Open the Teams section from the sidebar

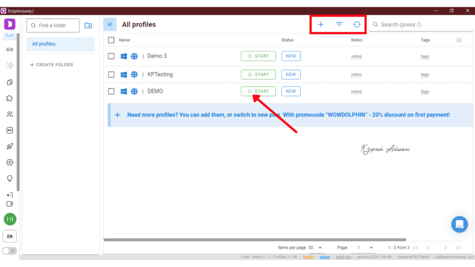(x=10, y=114)
